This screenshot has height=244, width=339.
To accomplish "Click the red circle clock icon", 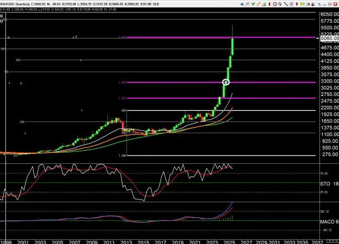I will [275, 4].
